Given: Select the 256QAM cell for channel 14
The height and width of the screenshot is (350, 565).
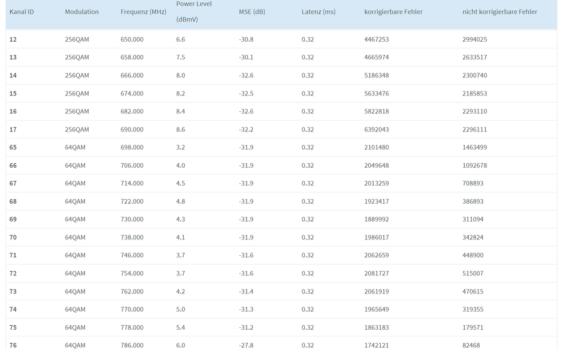Looking at the screenshot, I should [77, 76].
